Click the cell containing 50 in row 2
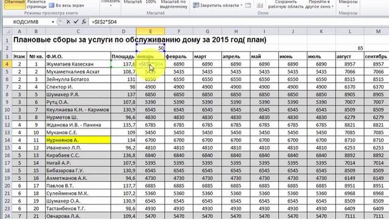The image size is (389, 219). tap(150, 48)
